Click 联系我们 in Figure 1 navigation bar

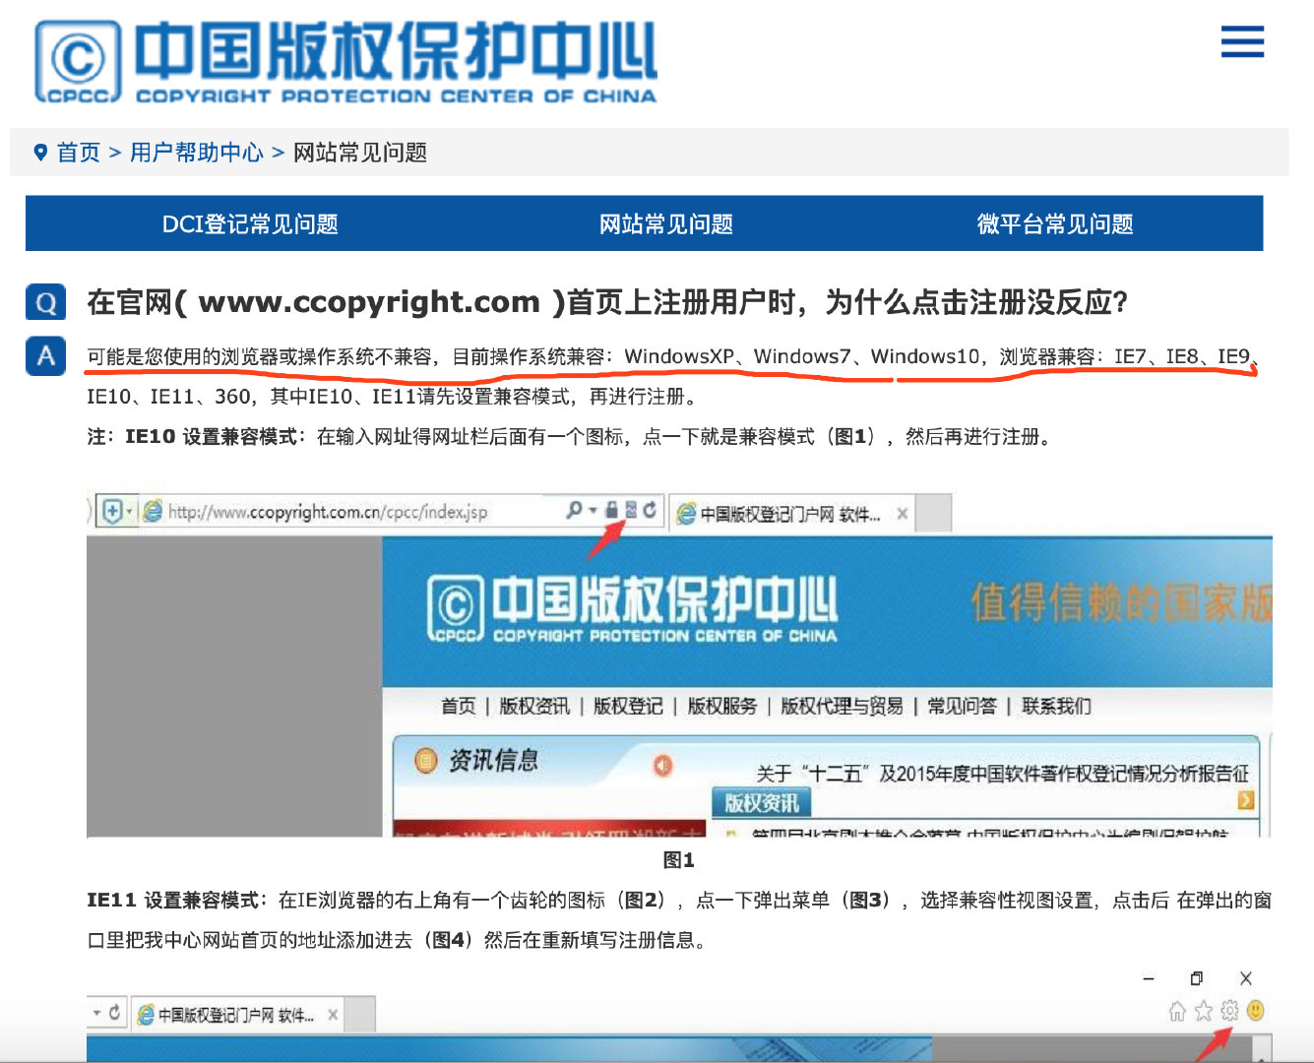[1056, 706]
